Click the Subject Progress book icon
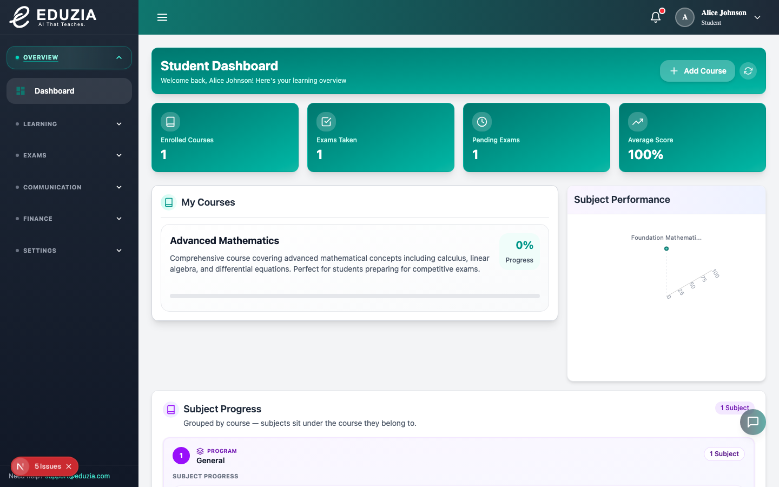The width and height of the screenshot is (779, 487). point(171,410)
